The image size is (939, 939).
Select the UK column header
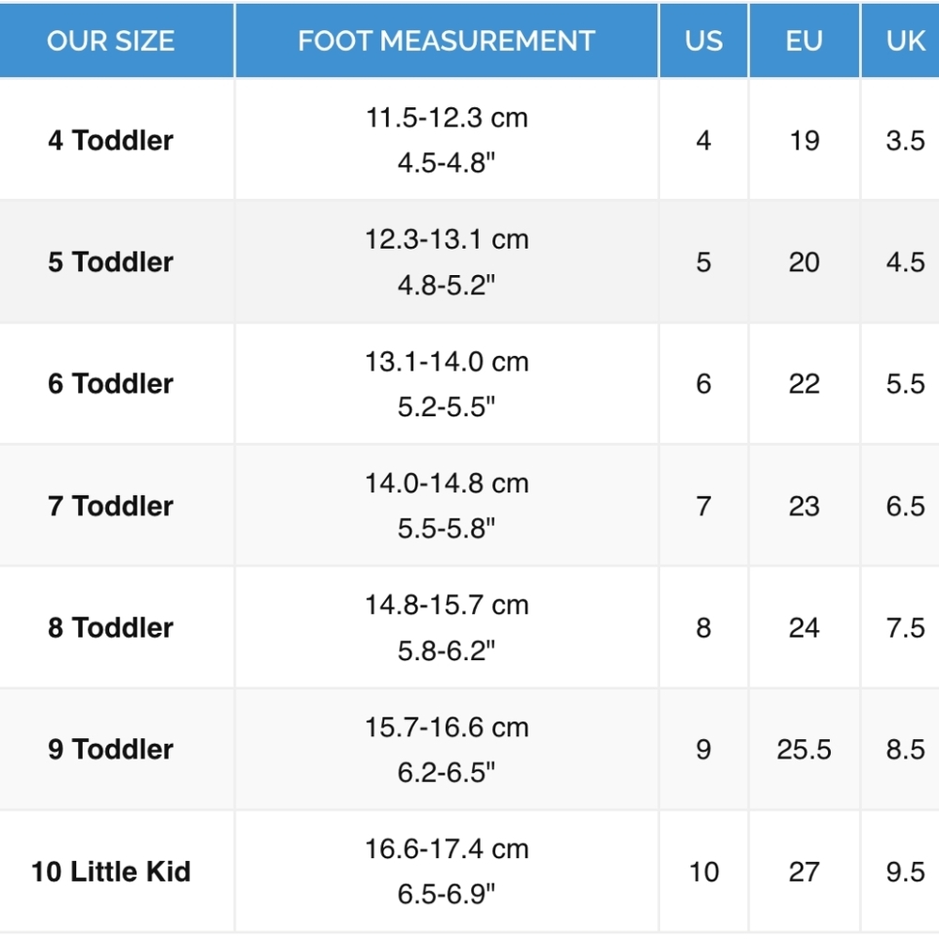pyautogui.click(x=905, y=40)
